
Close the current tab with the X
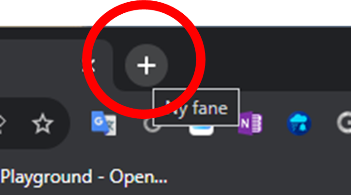point(90,65)
